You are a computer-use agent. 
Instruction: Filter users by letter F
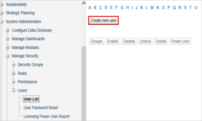click(x=117, y=8)
